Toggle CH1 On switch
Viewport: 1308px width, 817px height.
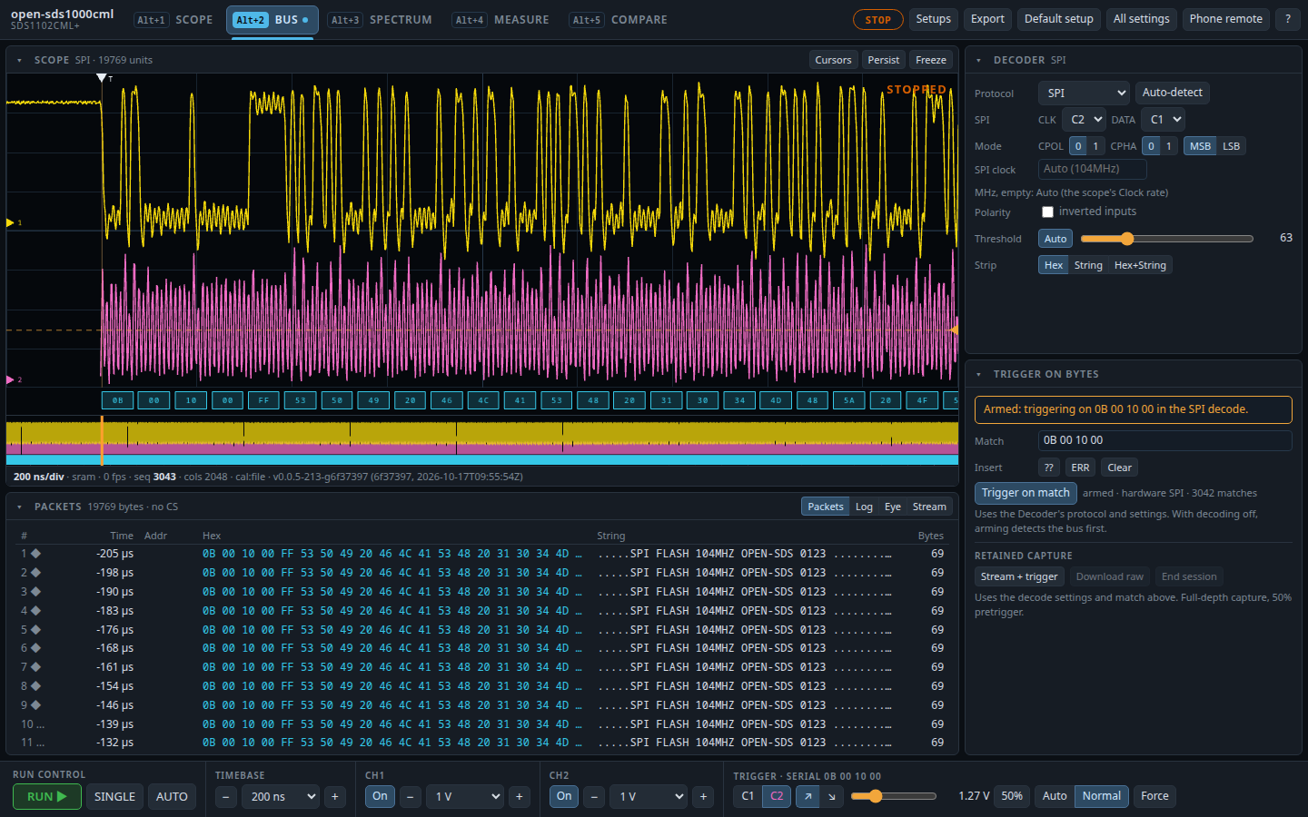tap(380, 796)
